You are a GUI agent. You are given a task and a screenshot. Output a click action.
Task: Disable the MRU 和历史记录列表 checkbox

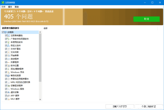(6, 82)
